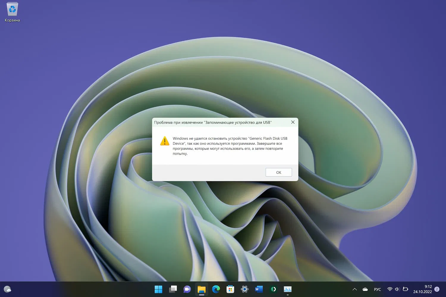Viewport: 446px width, 297px height.
Task: Click the message text "Windows не удается остановить устройство"
Action: click(x=210, y=138)
